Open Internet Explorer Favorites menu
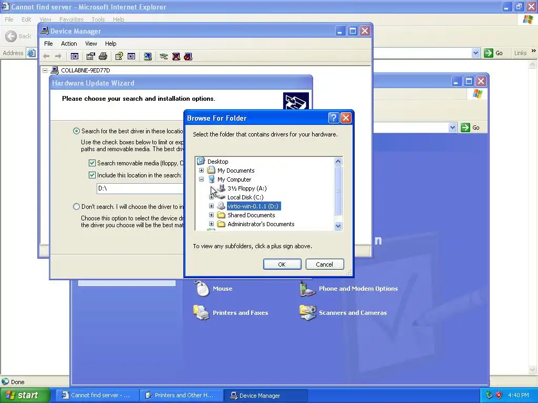Screen dimensions: 538x403 pyautogui.click(x=71, y=19)
